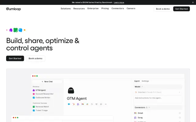Screen dimensions: 196x122
Task: Click the Gumloop logo
Action: [x=13, y=9]
